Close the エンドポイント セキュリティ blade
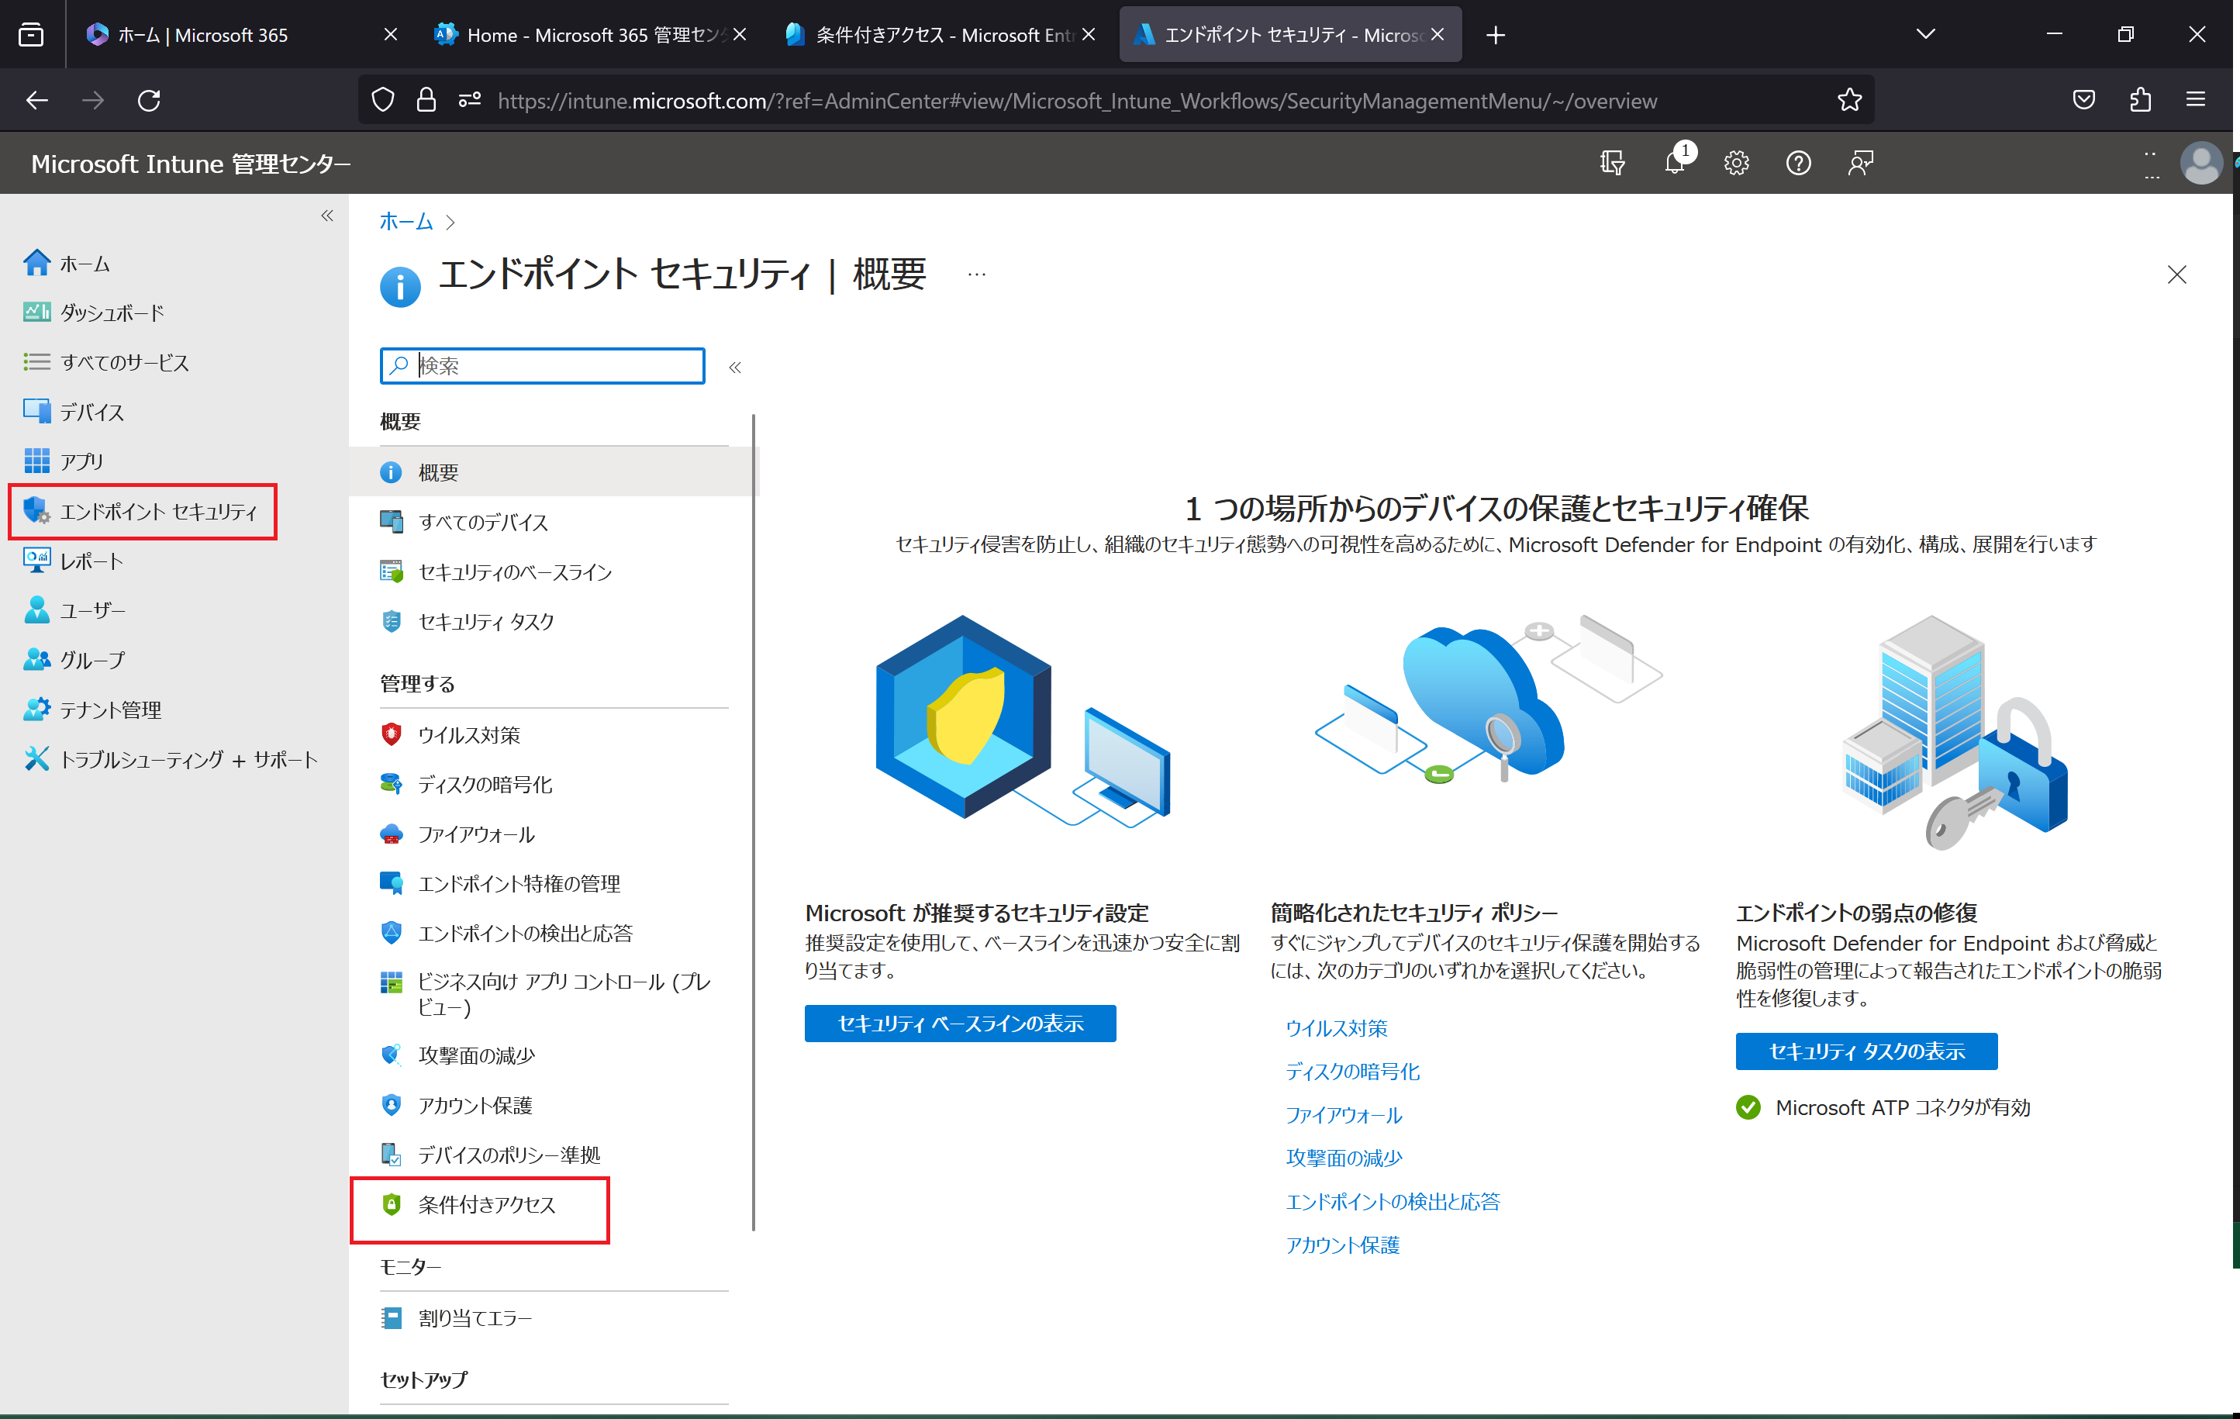This screenshot has width=2240, height=1419. click(2176, 274)
